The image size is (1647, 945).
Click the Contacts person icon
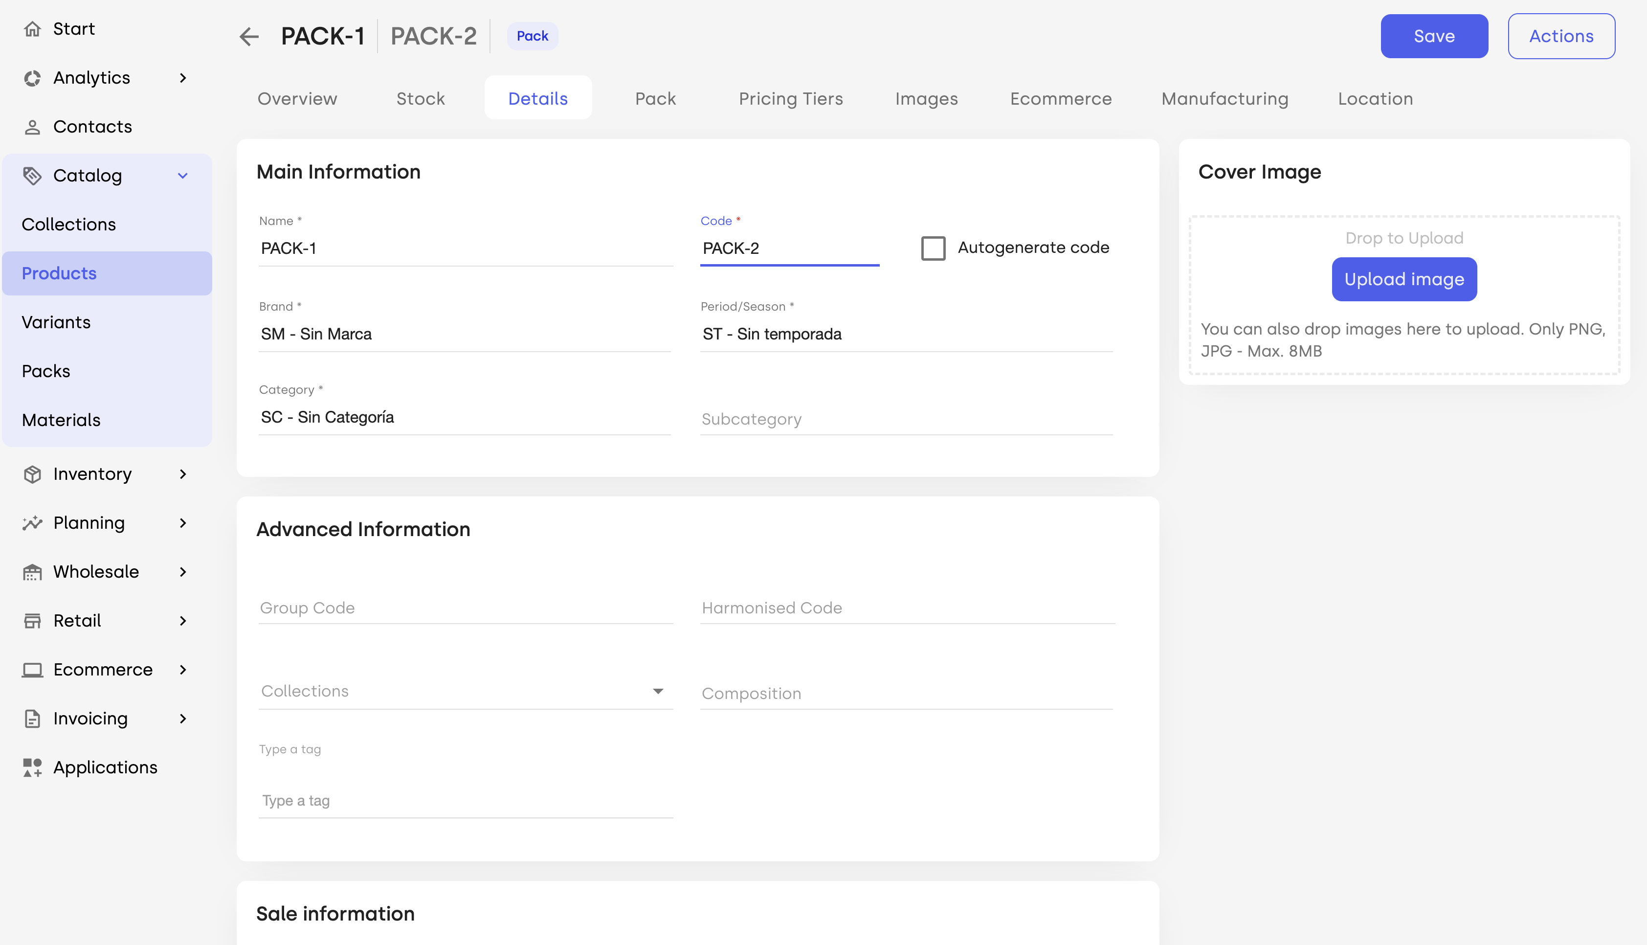pos(32,127)
